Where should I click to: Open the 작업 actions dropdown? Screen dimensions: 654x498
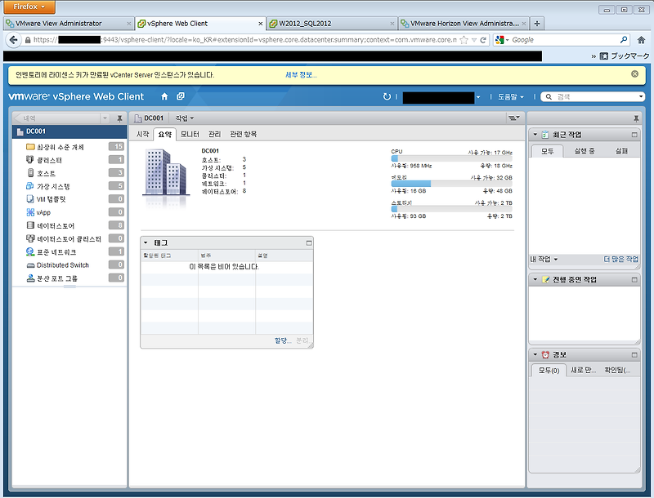click(185, 118)
